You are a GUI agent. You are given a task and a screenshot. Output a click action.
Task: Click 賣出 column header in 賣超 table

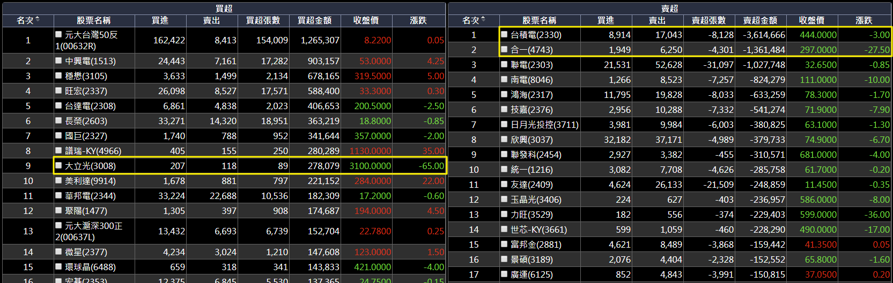658,20
